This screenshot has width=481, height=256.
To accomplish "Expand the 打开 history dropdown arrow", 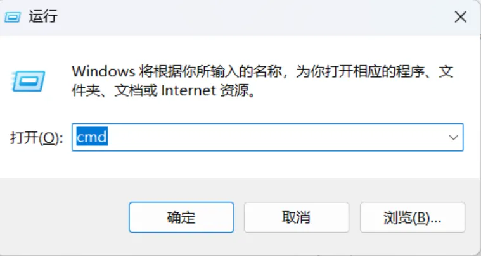I will 453,137.
